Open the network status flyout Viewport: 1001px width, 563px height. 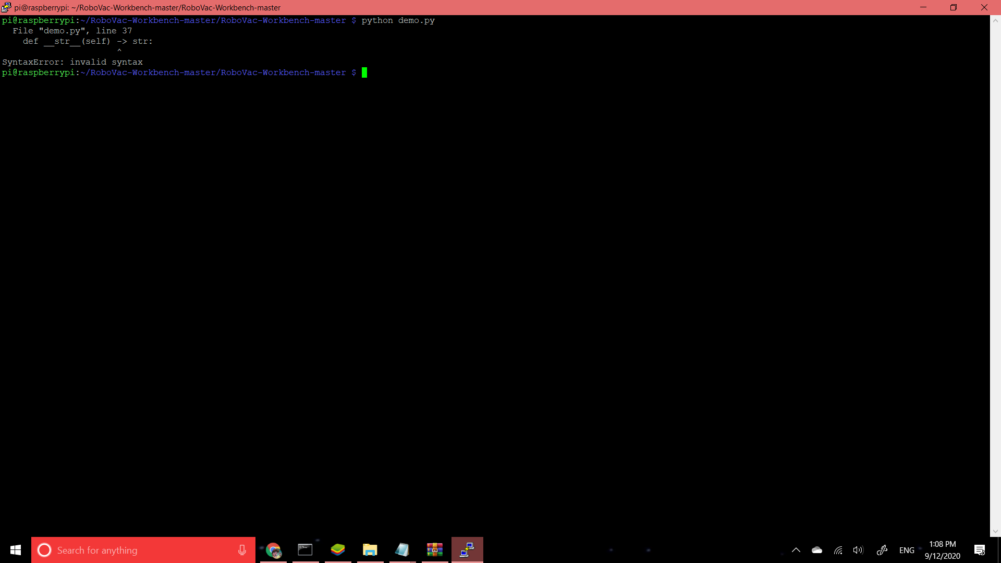click(x=838, y=550)
